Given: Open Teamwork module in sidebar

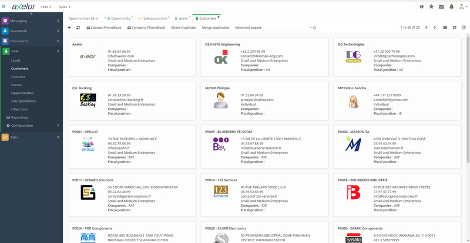Looking at the screenshot, I should point(18,31).
